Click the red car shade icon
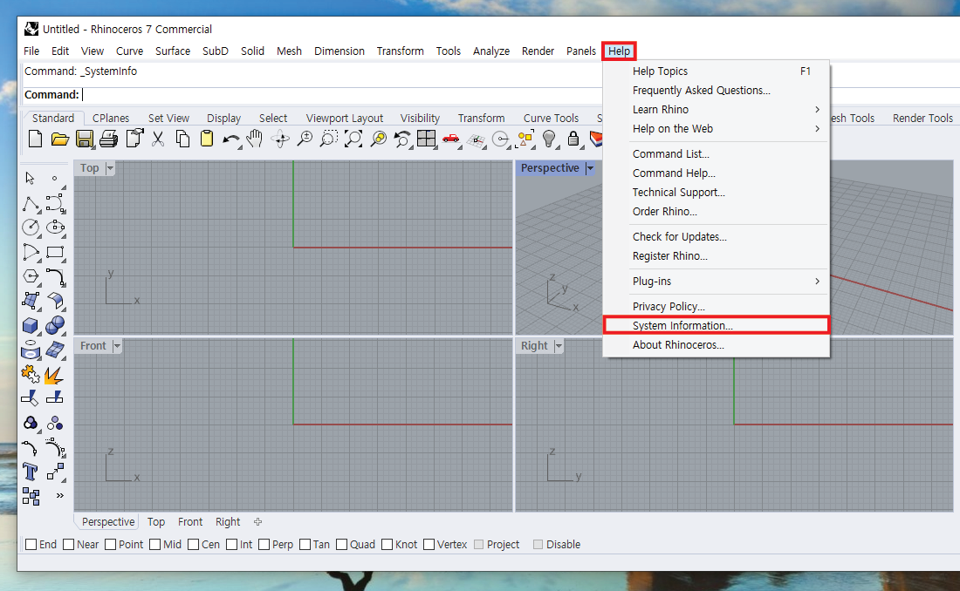 coord(450,139)
